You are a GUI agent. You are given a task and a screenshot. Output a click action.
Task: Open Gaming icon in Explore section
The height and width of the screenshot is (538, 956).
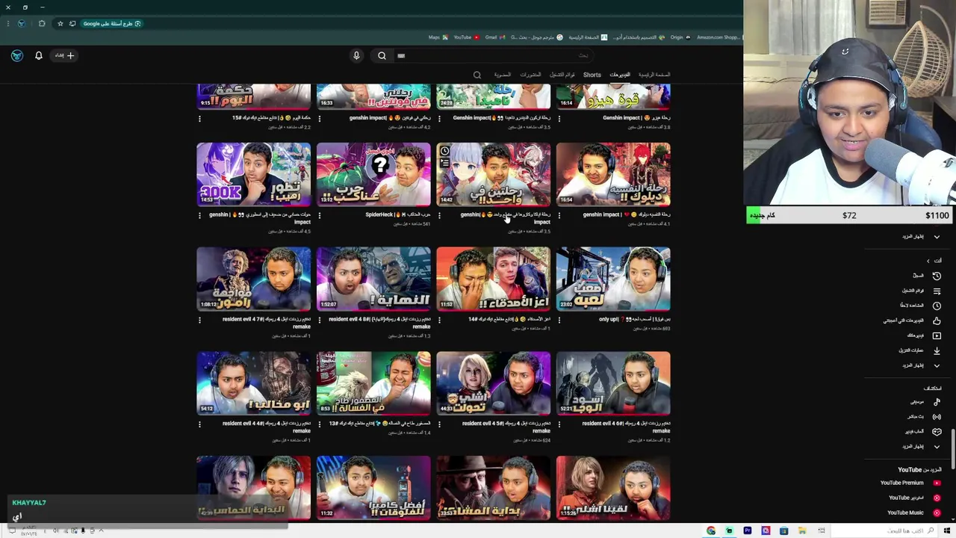pos(937,432)
